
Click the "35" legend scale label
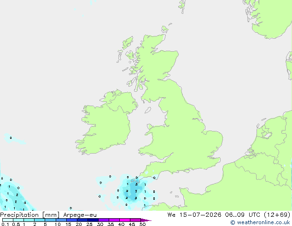click(x=111, y=224)
